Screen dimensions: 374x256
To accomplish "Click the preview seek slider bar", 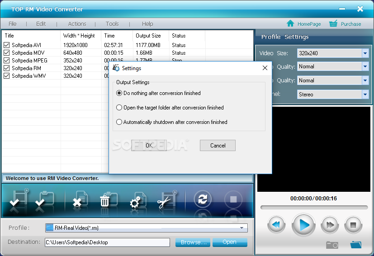I will 314,207.
